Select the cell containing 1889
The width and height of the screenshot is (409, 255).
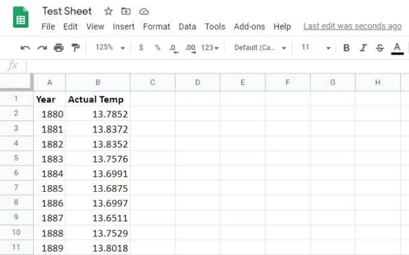point(49,247)
